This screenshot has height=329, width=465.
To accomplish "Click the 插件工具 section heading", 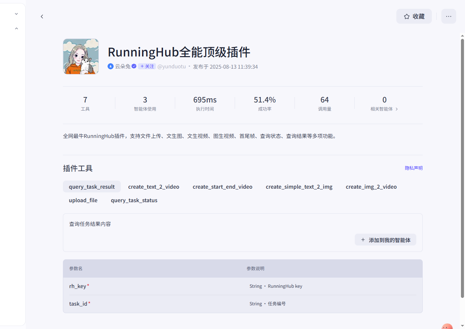I will click(78, 168).
